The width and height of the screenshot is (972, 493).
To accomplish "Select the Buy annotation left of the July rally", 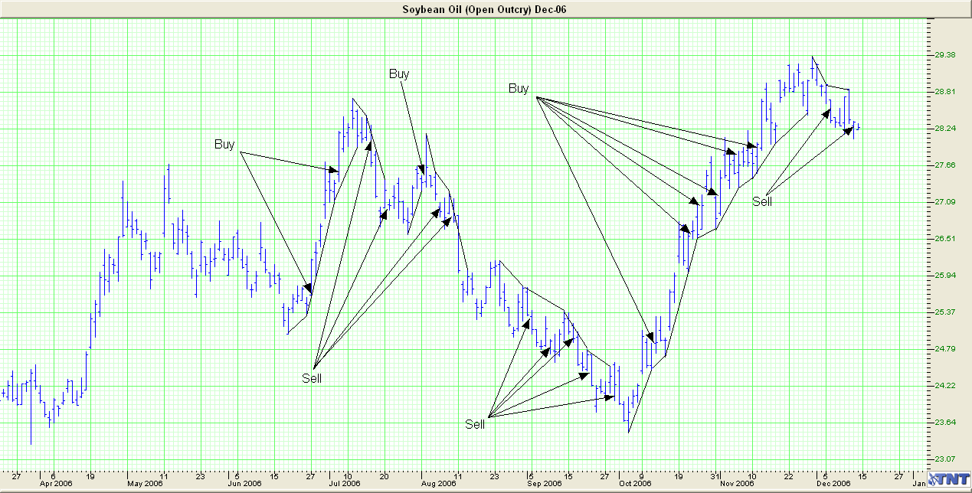I will [224, 144].
